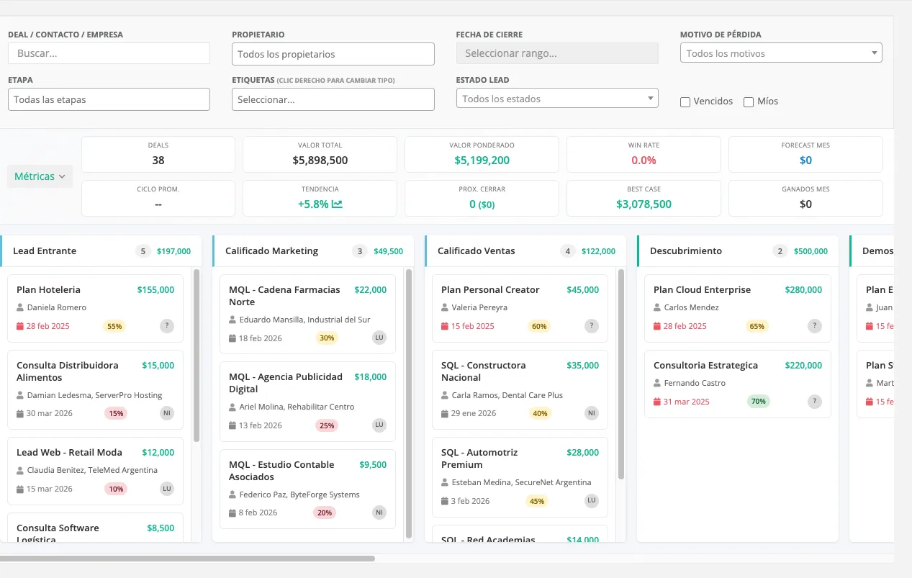Viewport: 912px width, 578px height.
Task: Click the calendar icon next to 31 mar 2025
Action: (x=657, y=402)
